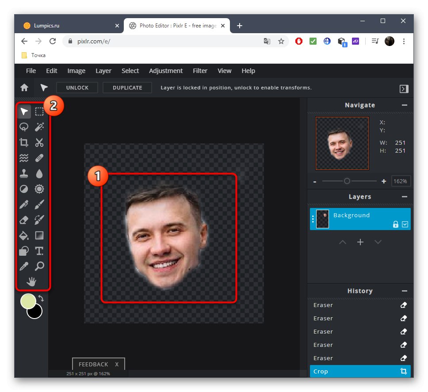Select the Lasso selection tool

coord(24,127)
